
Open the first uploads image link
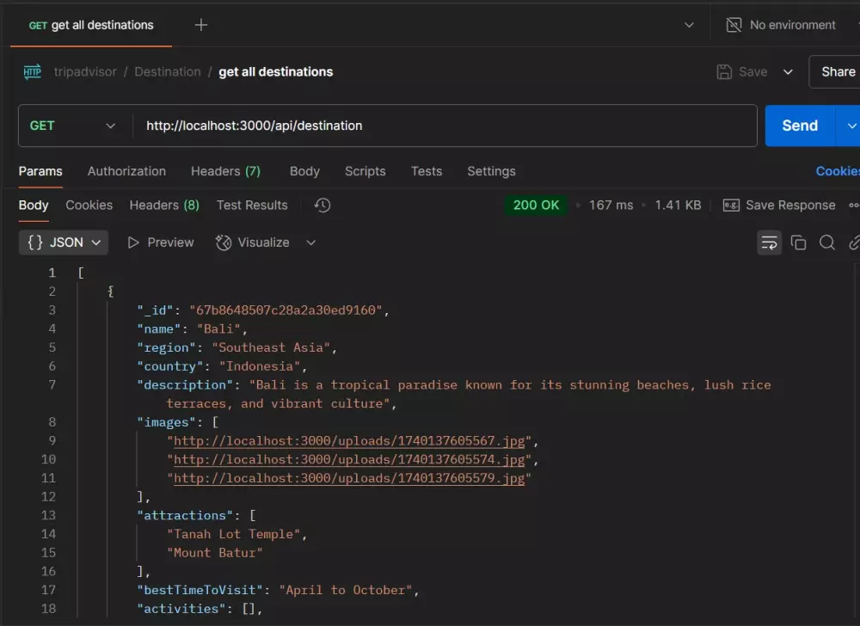tap(349, 441)
